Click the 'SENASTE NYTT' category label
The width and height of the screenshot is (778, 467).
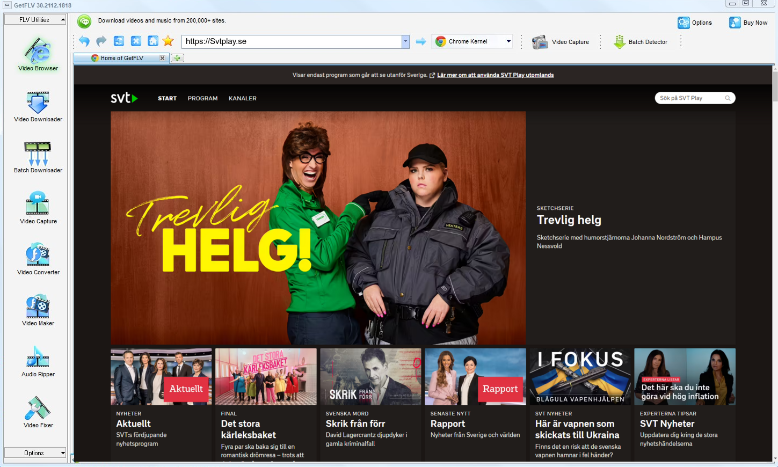[x=450, y=414]
